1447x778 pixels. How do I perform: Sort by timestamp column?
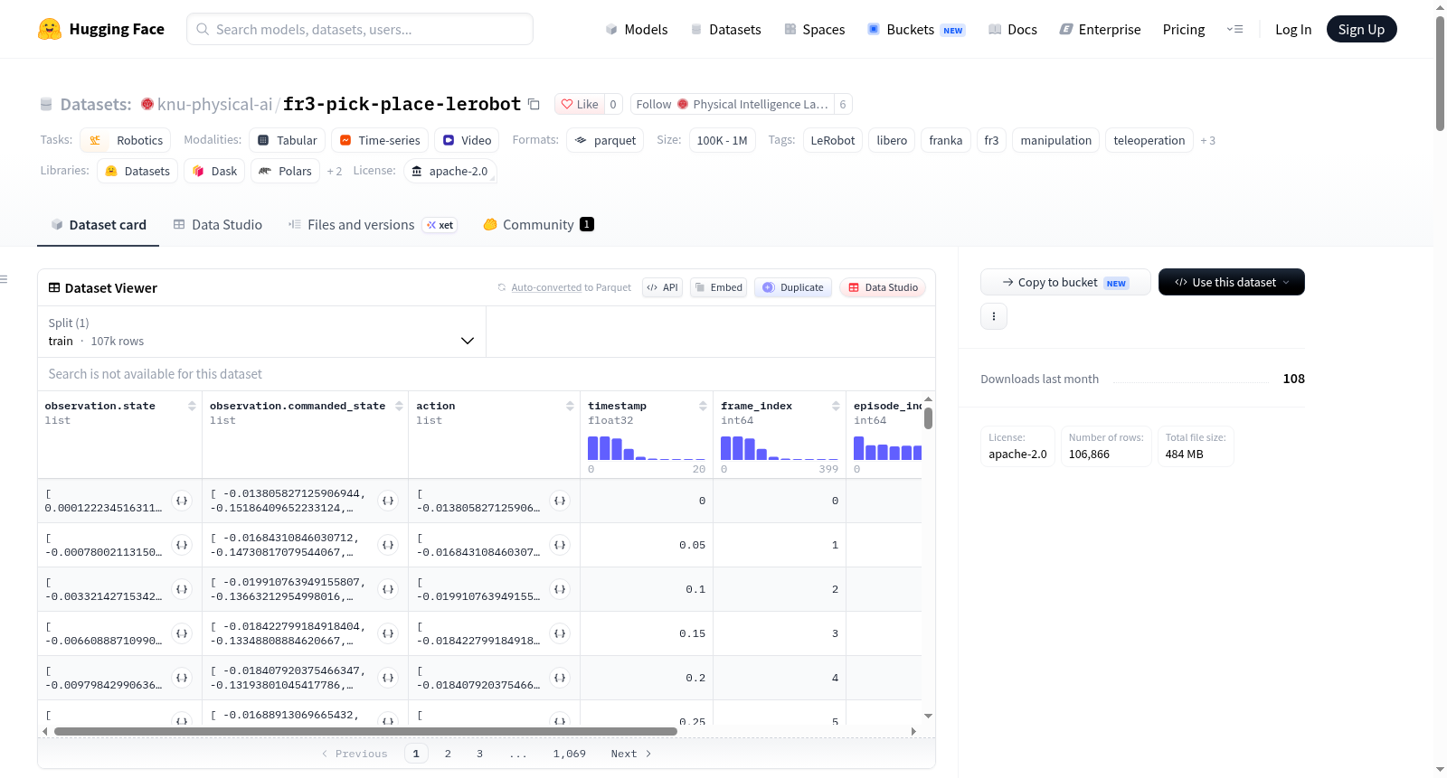[x=703, y=407]
